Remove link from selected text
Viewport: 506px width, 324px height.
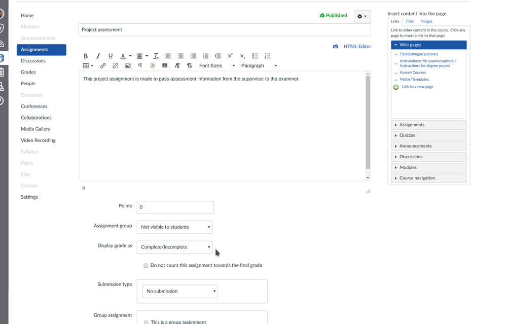[x=115, y=66]
